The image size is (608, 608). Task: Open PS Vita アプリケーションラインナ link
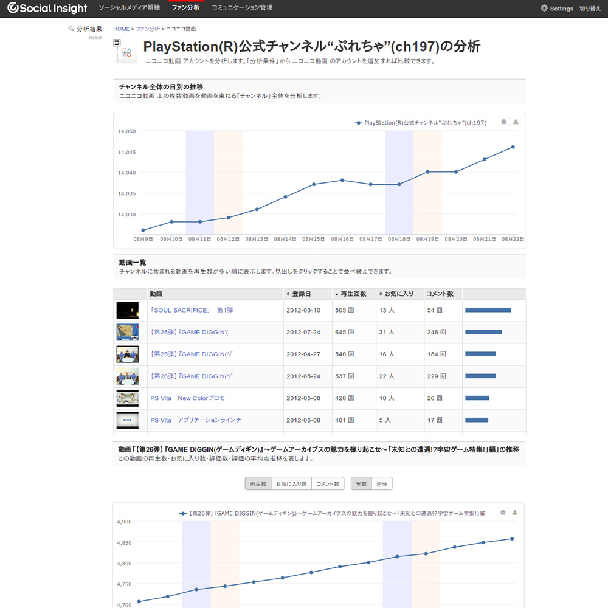pyautogui.click(x=196, y=420)
